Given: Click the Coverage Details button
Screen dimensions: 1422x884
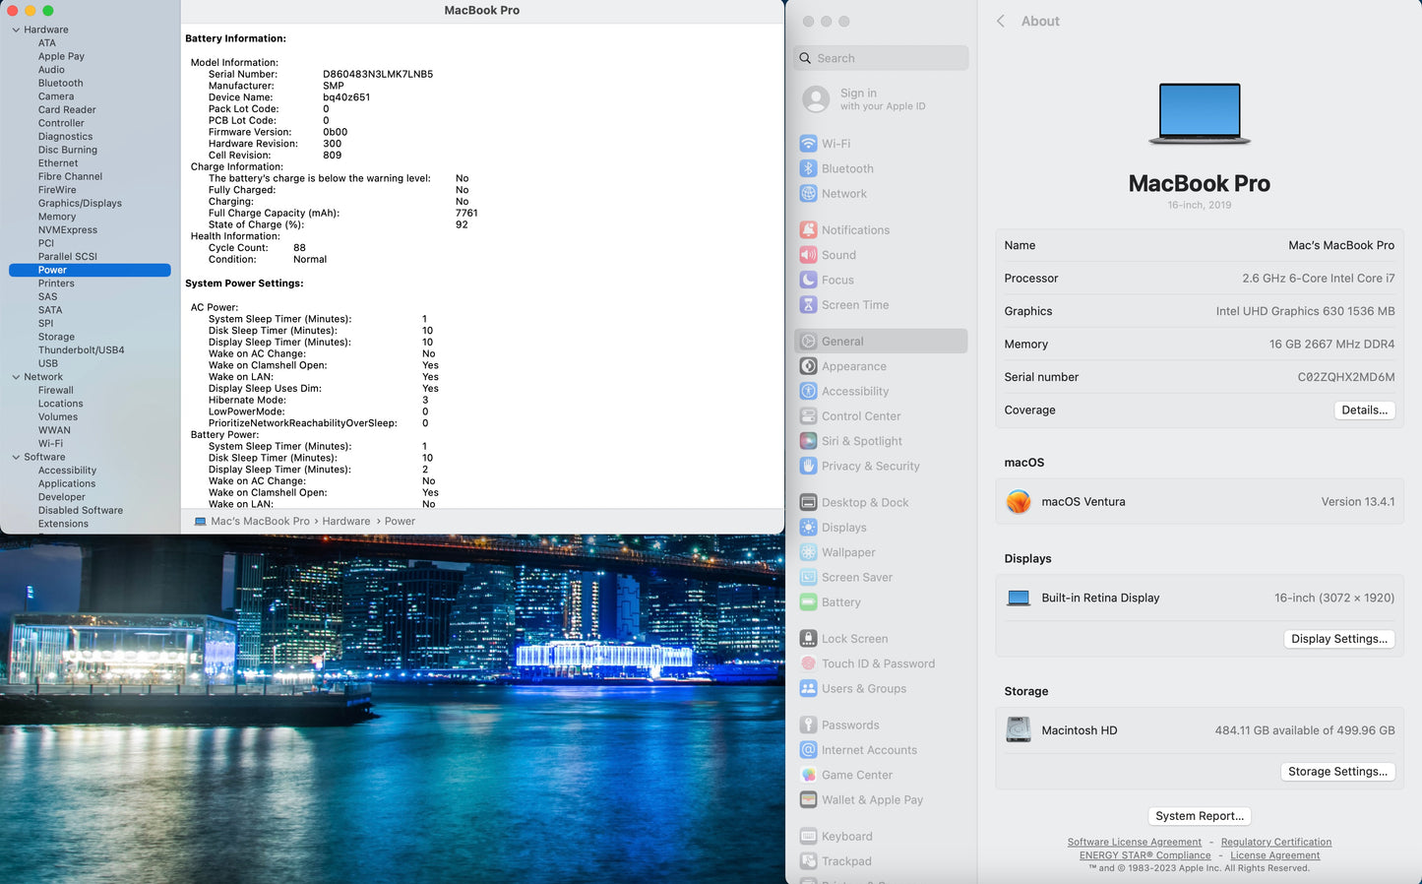Looking at the screenshot, I should [1364, 410].
